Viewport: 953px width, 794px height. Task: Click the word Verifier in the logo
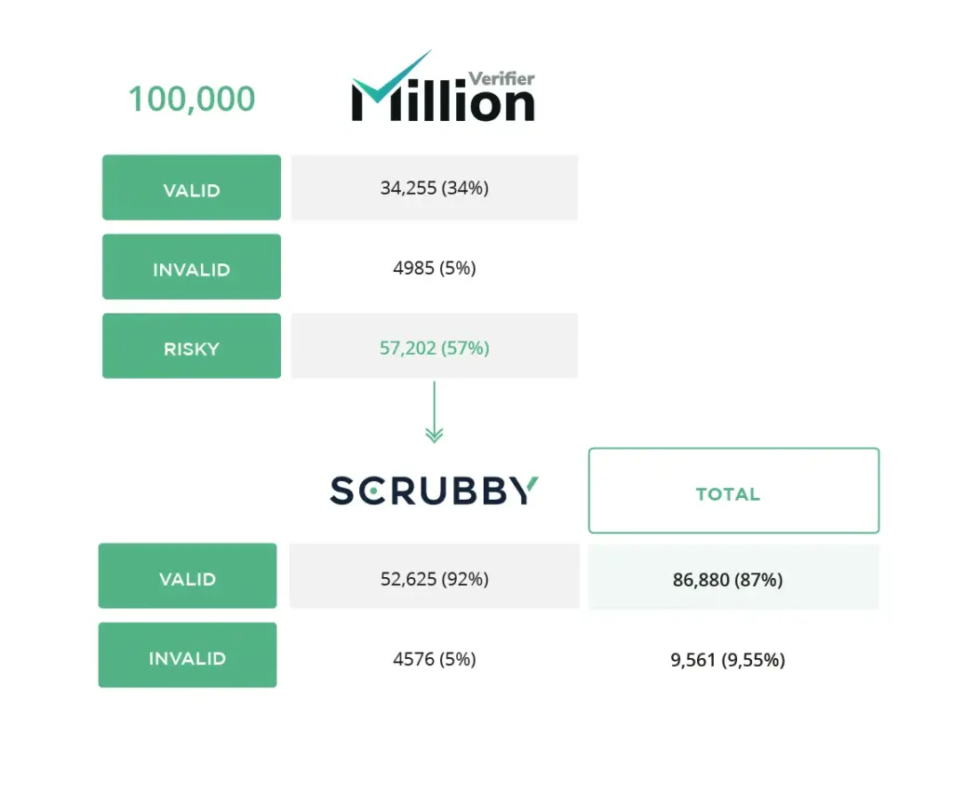502,78
